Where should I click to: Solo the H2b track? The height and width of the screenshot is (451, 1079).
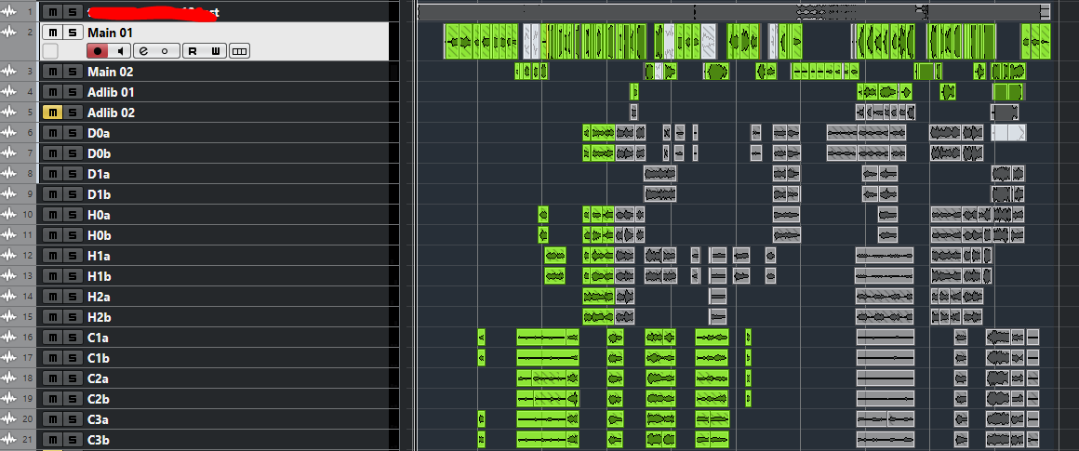(73, 317)
